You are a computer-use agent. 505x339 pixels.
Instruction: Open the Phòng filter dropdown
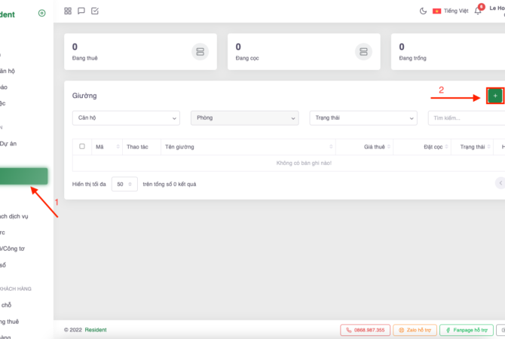pyautogui.click(x=245, y=118)
